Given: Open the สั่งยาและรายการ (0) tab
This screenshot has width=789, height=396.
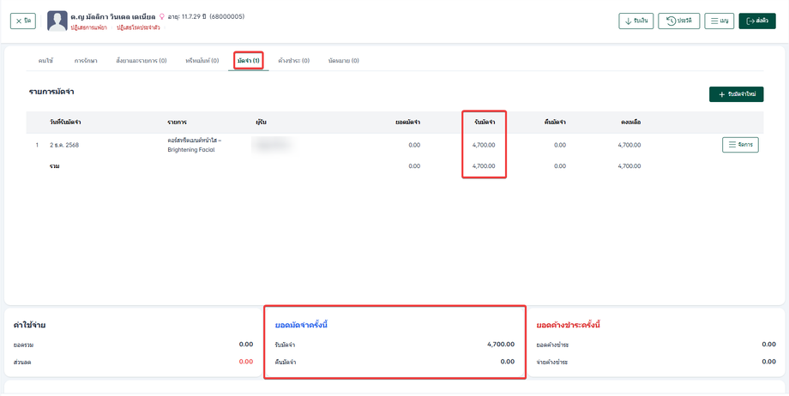Looking at the screenshot, I should coord(142,61).
